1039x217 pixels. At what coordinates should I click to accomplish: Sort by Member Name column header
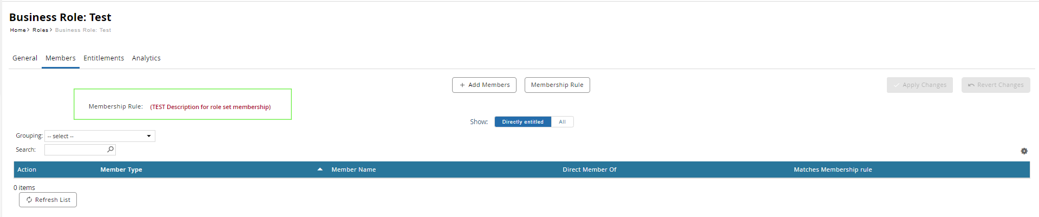pos(354,169)
